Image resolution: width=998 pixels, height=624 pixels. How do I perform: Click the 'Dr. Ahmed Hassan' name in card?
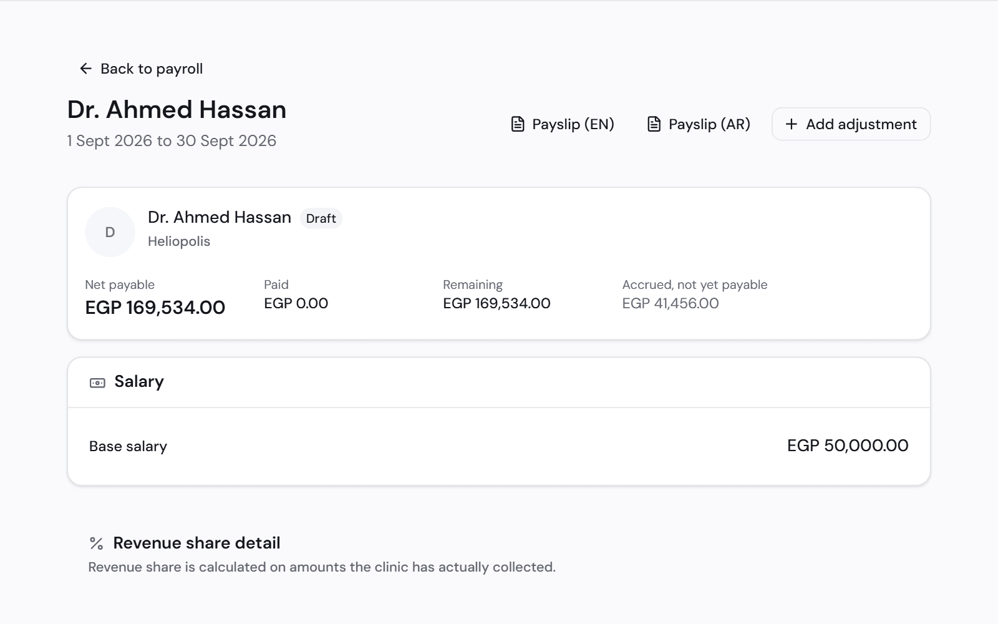(220, 217)
